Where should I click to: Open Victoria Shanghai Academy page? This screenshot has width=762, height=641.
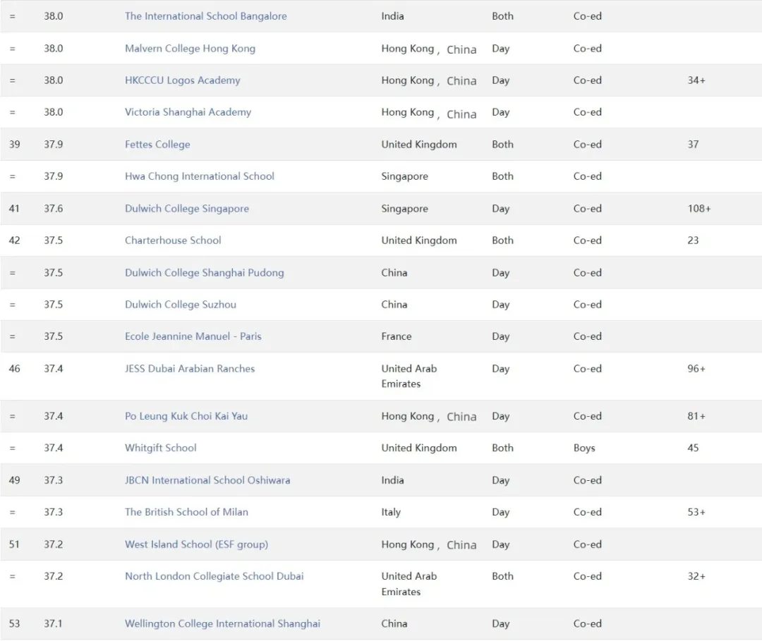pos(188,112)
